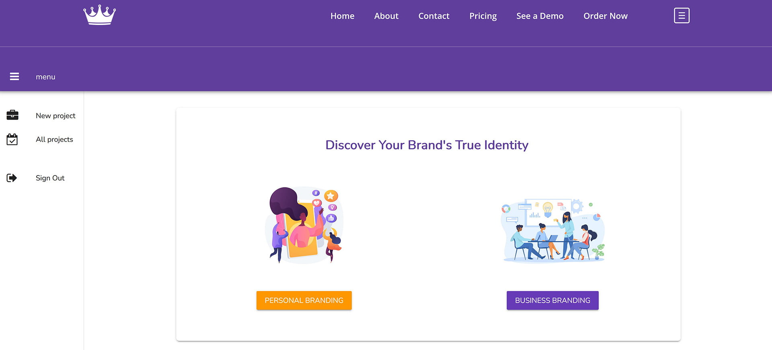Viewport: 772px width, 350px height.
Task: Open the Contact nav item
Action: pos(434,16)
